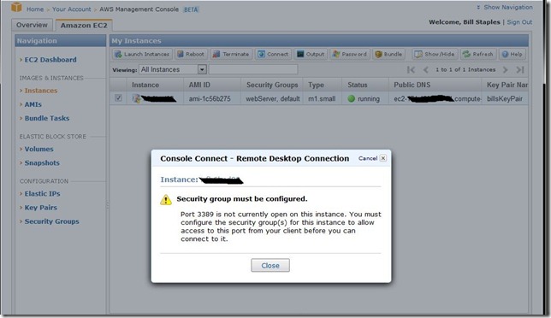551x318 pixels.
Task: Select Instances in the navigation panel
Action: click(x=41, y=91)
